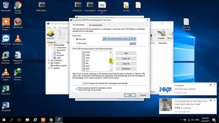219x123 pixels.
Task: Open the Recycle Bin desktop icon
Action: pyautogui.click(x=6, y=6)
